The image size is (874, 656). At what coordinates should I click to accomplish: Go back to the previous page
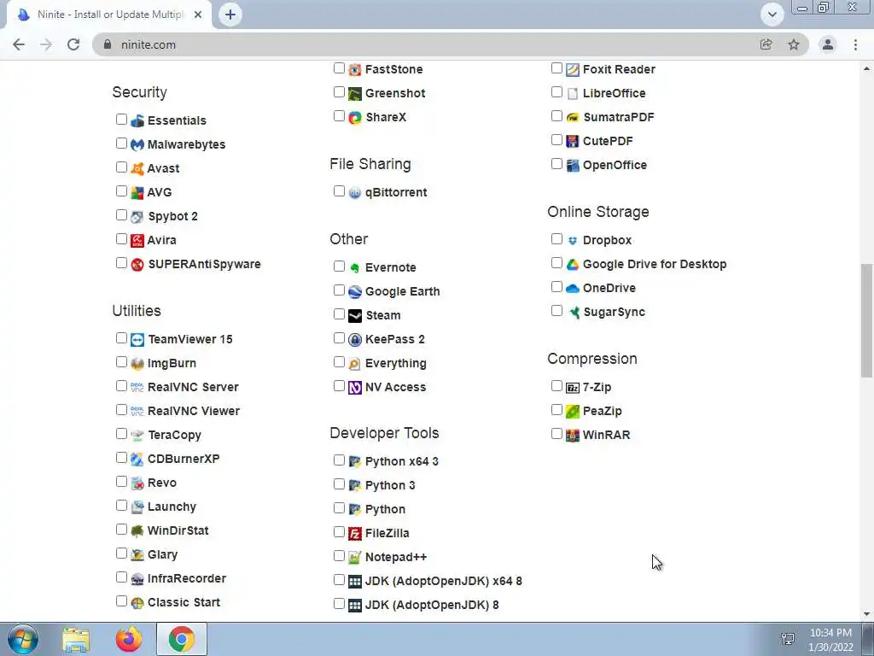[19, 44]
